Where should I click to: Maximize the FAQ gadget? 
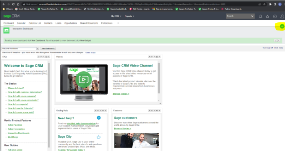(x=46, y=57)
